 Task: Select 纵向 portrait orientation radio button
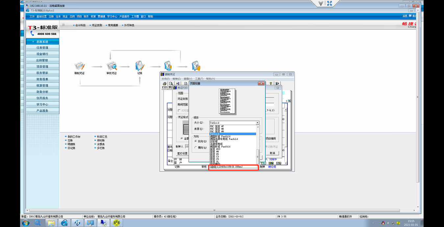[x=196, y=141]
